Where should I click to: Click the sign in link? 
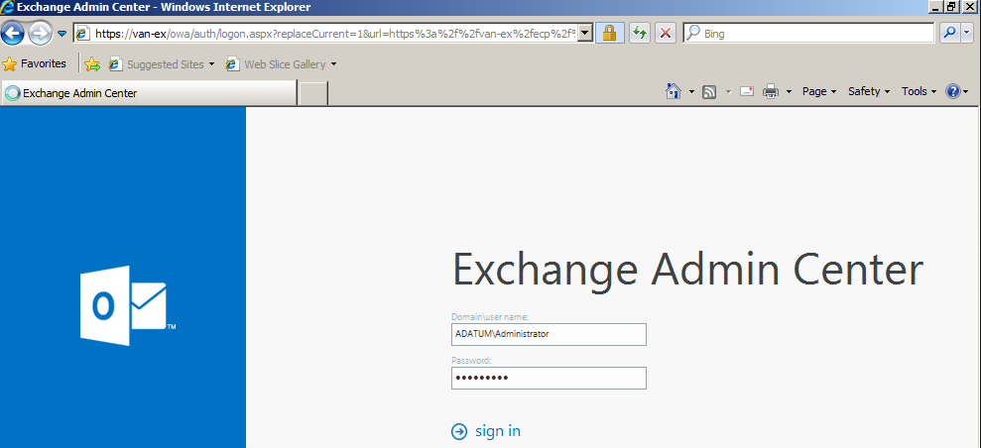pos(498,431)
